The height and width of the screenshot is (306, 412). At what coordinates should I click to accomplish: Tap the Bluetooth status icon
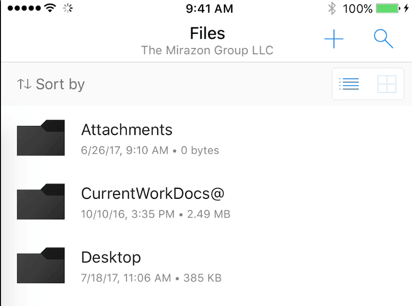click(x=332, y=8)
